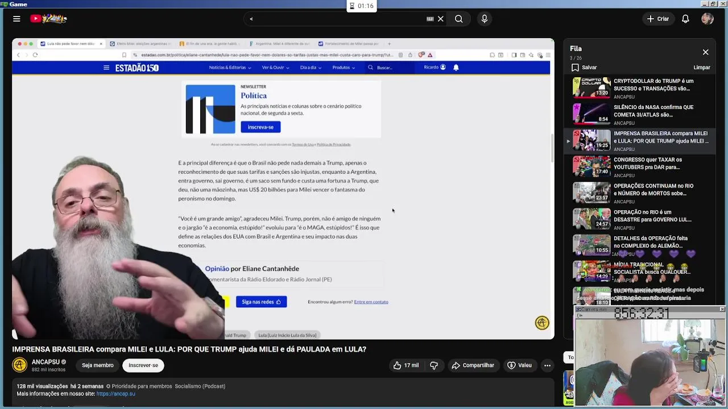Click the Valeu thanks button
The height and width of the screenshot is (409, 728).
(x=519, y=365)
